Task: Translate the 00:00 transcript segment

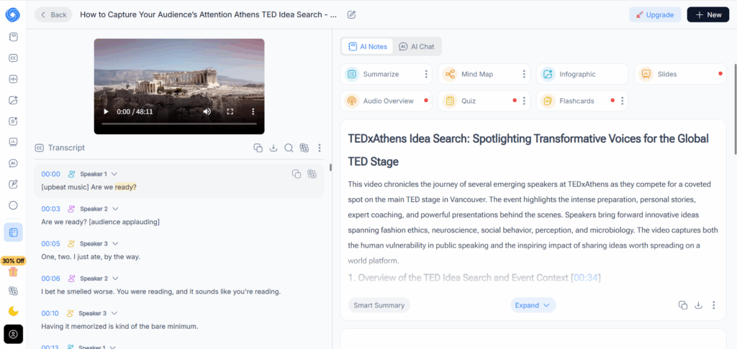Action: (312, 174)
